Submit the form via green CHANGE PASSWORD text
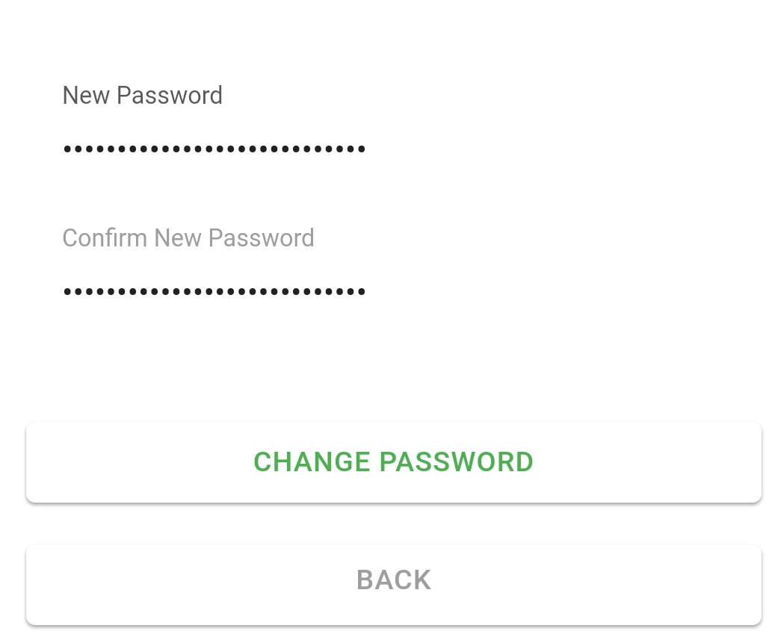 394,462
